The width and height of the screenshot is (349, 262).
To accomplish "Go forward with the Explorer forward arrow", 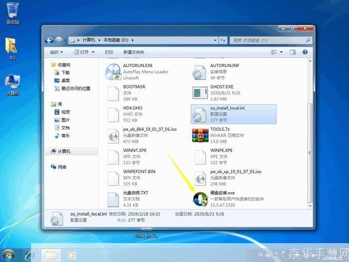I will pyautogui.click(x=58, y=40).
